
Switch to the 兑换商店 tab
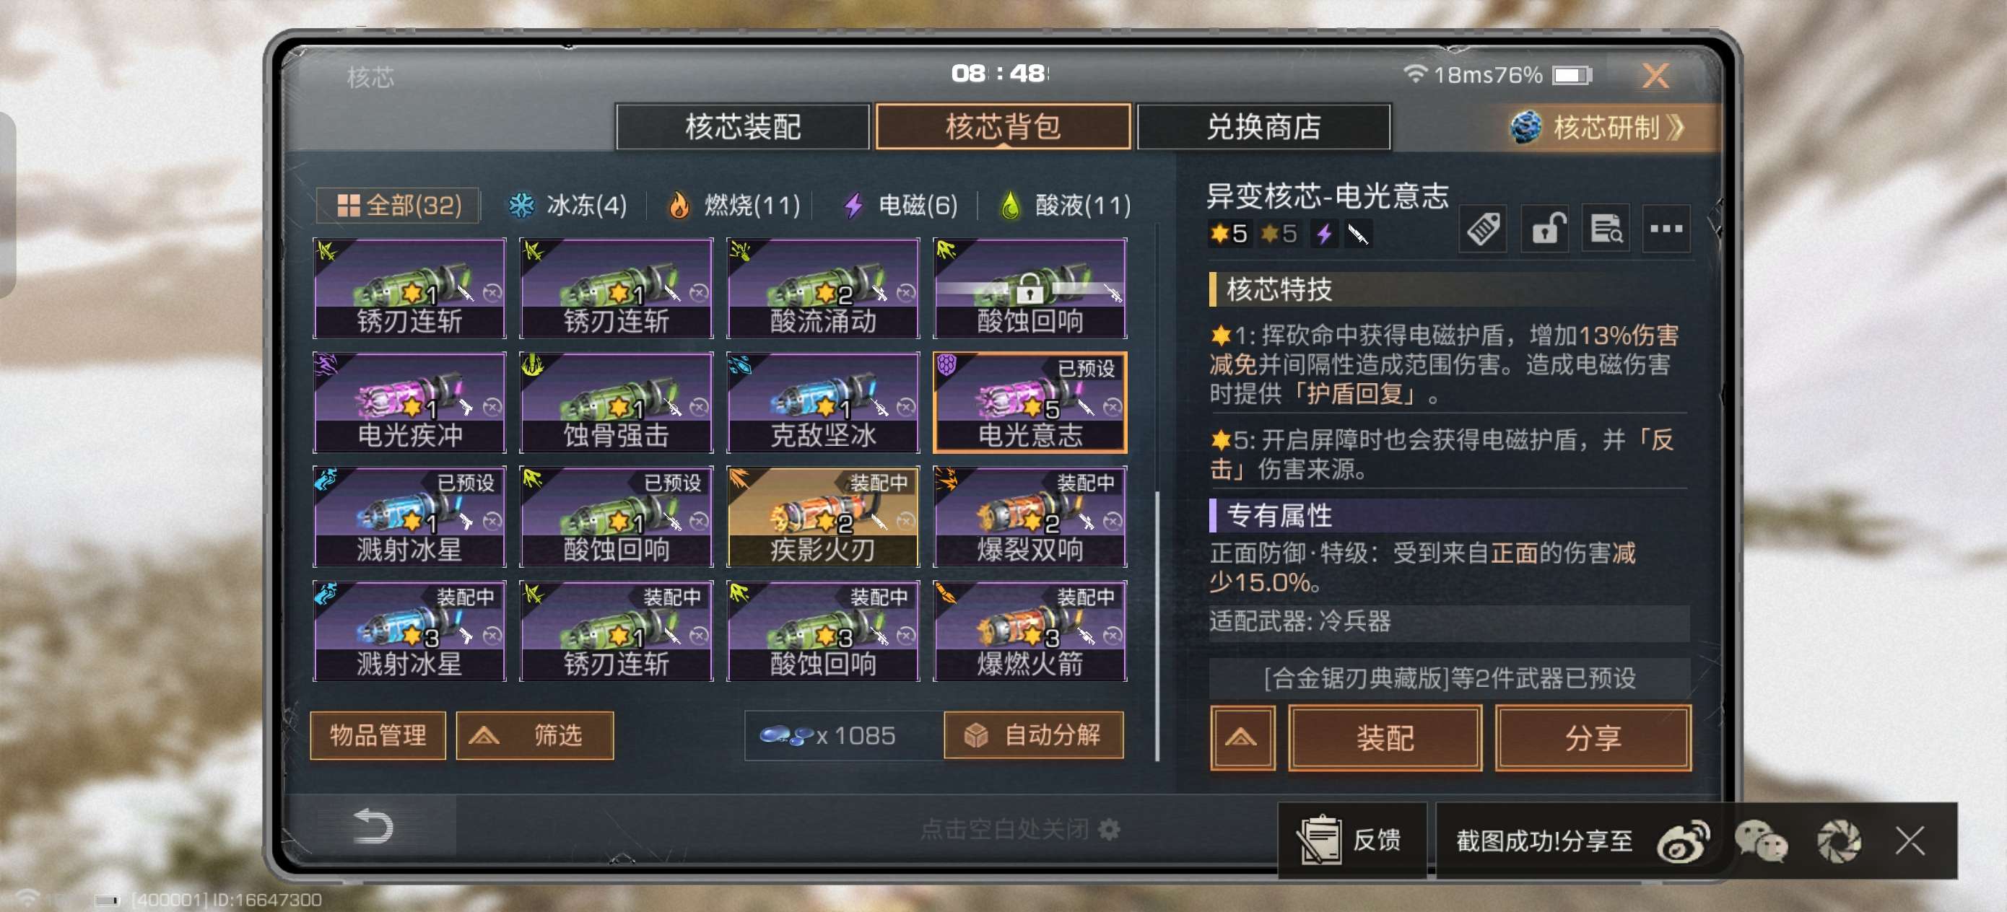click(1263, 127)
